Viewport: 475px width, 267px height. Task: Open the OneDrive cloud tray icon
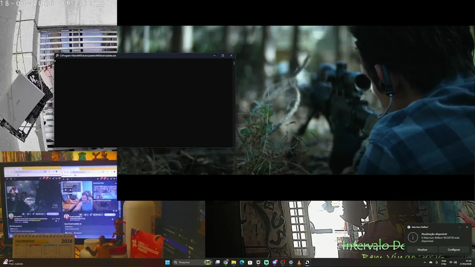pos(431,262)
